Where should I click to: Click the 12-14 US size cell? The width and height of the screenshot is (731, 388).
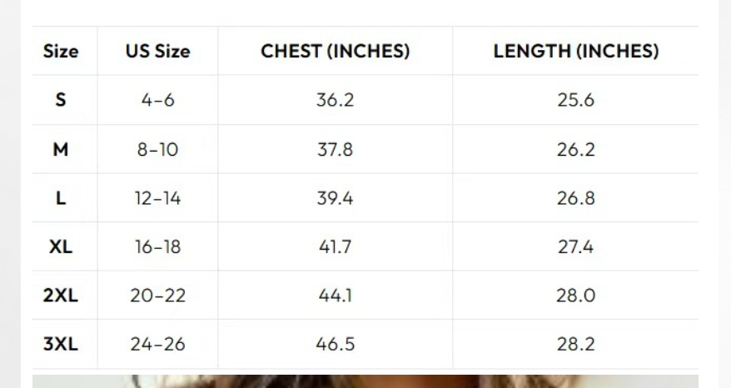(x=157, y=198)
